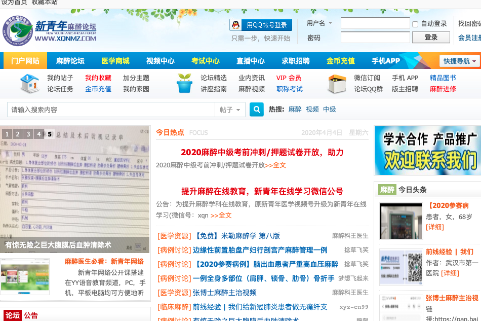Image resolution: width=481 pixels, height=321 pixels.
Task: Open 论坛任务 quick link
Action: pyautogui.click(x=60, y=89)
